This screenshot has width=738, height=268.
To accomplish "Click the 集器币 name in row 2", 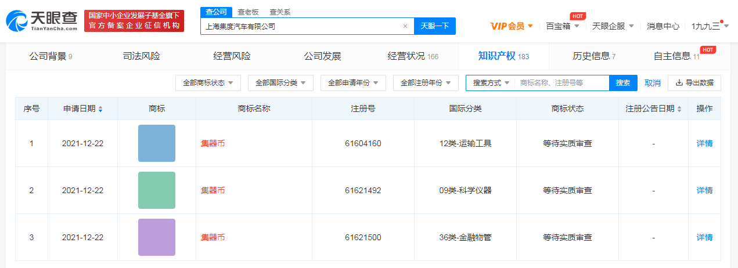I will tap(213, 190).
